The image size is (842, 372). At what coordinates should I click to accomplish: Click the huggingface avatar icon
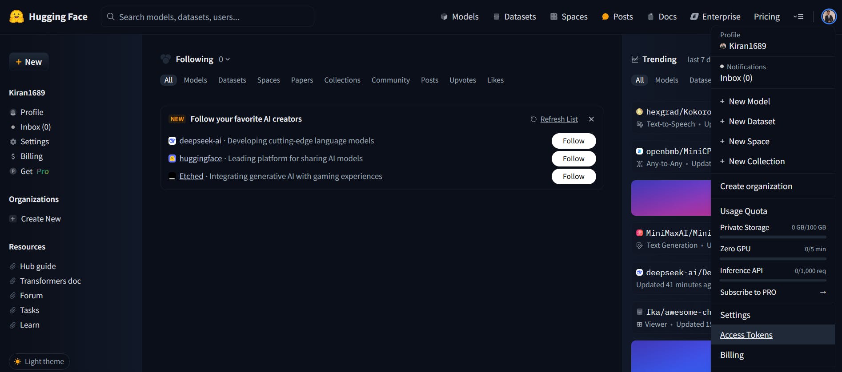(x=172, y=158)
